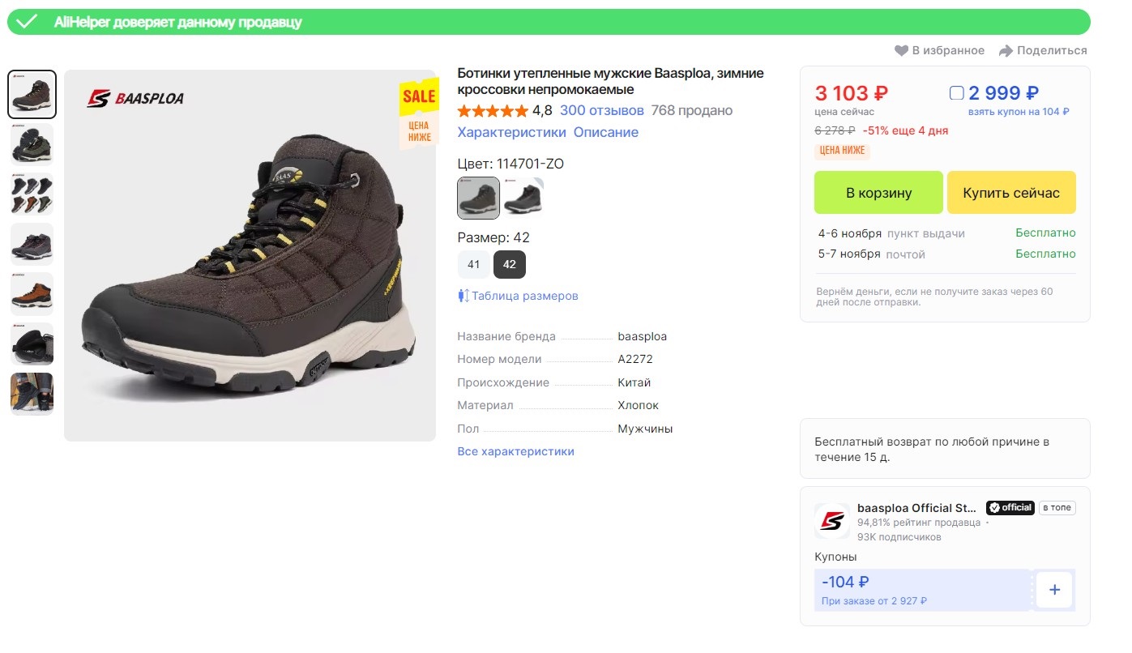Select size 42 option
The height and width of the screenshot is (653, 1132).
point(510,265)
